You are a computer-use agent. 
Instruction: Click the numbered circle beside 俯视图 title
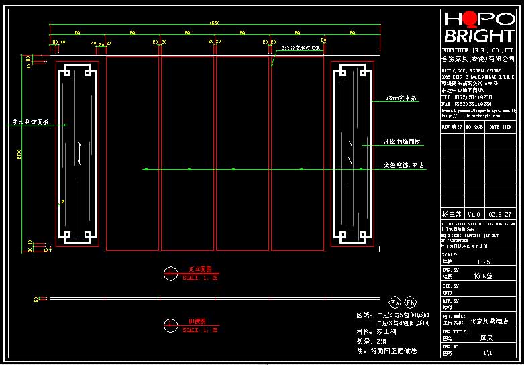[170, 325]
